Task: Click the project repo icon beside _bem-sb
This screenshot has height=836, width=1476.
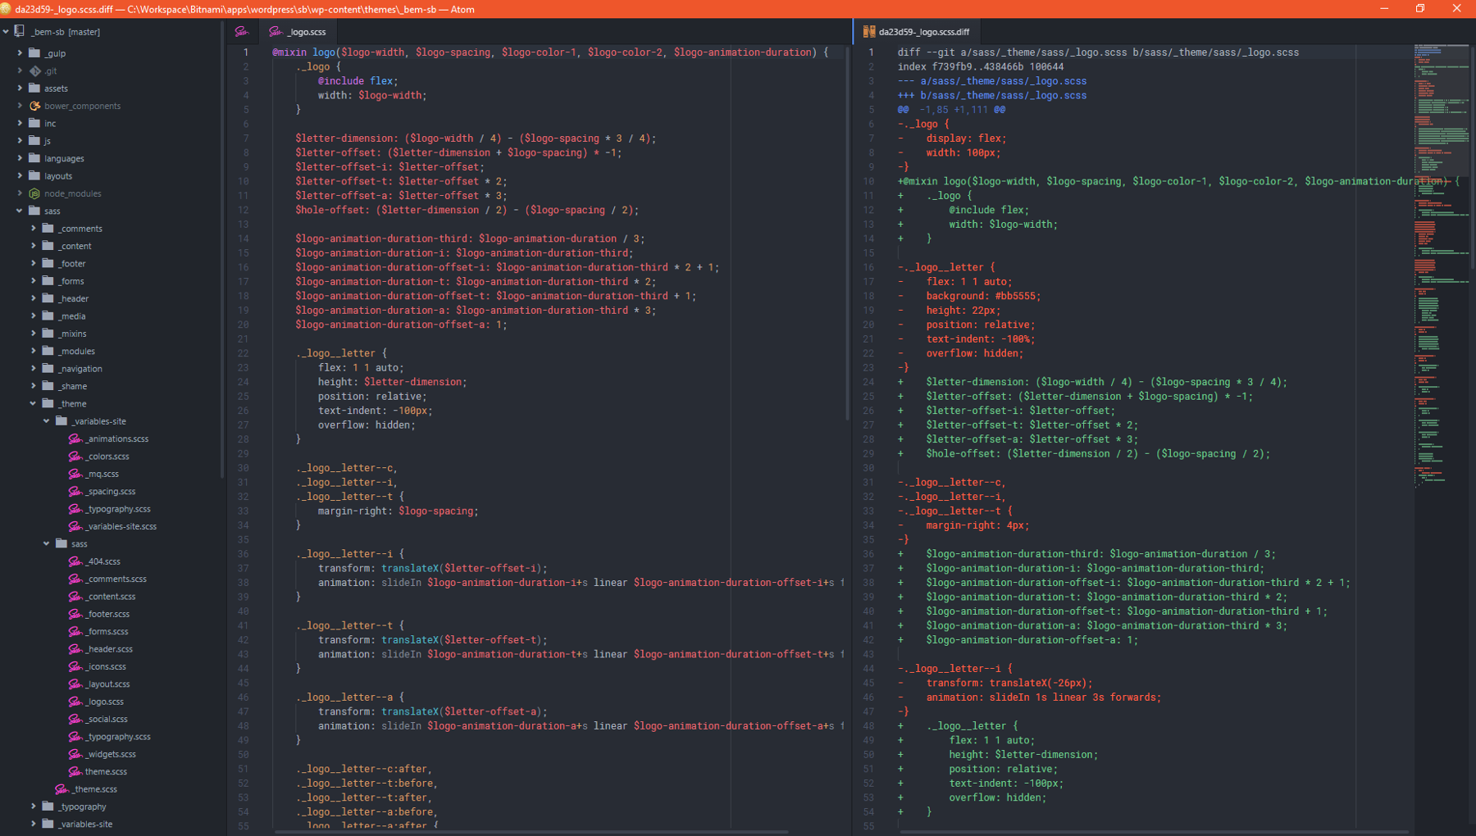Action: (x=20, y=31)
